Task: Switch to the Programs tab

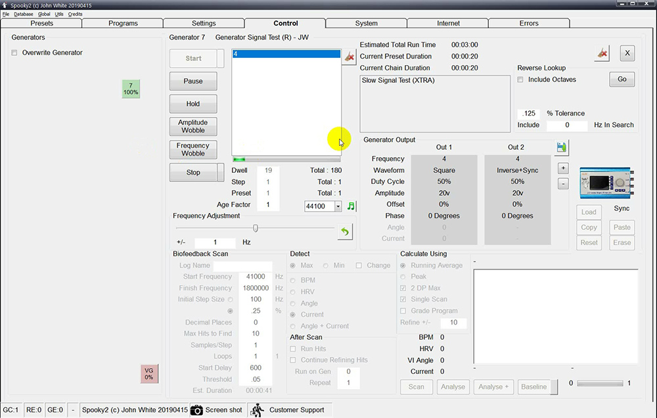Action: (123, 23)
